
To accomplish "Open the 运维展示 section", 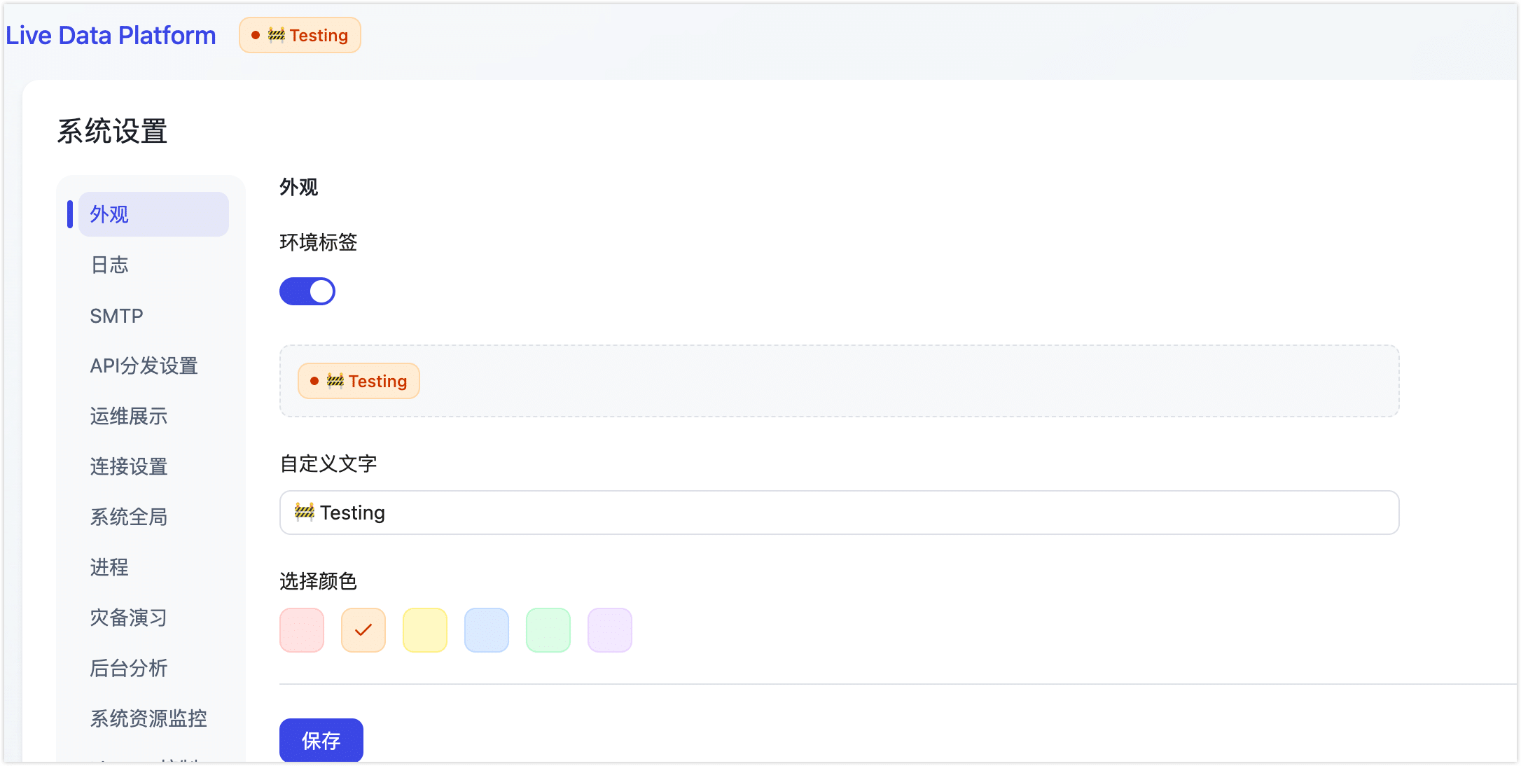I will 128,416.
